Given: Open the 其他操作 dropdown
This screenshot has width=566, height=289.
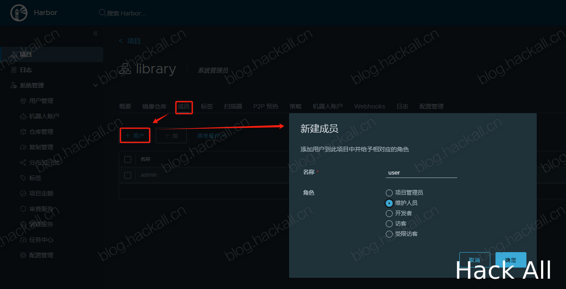Looking at the screenshot, I should 212,135.
